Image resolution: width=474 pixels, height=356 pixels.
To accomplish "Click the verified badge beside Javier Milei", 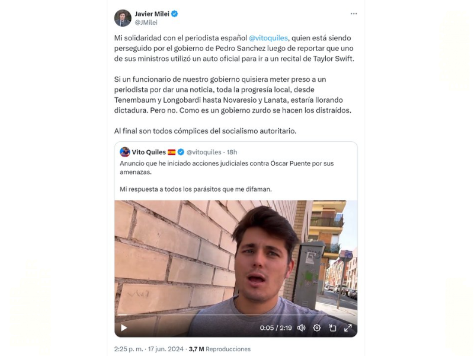I will coord(175,14).
